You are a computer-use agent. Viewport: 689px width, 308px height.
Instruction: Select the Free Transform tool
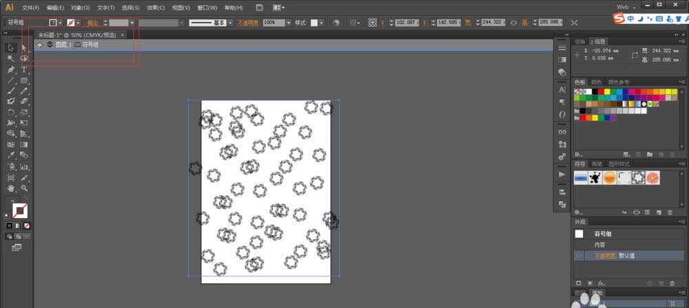24,123
